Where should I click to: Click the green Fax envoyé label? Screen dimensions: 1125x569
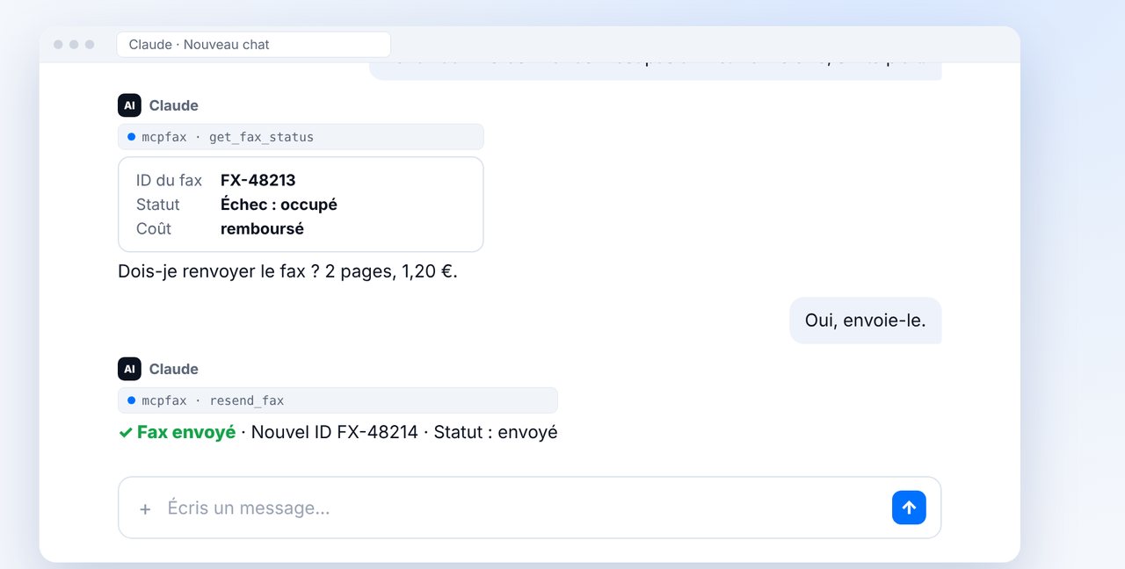(x=186, y=432)
